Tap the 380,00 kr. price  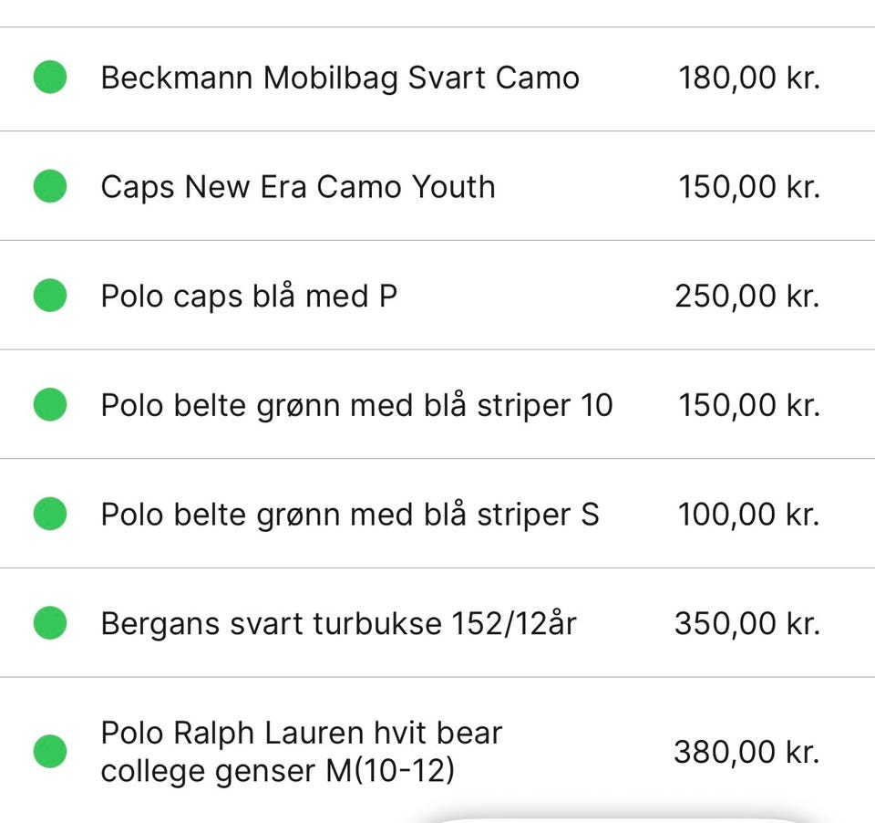[x=746, y=752]
